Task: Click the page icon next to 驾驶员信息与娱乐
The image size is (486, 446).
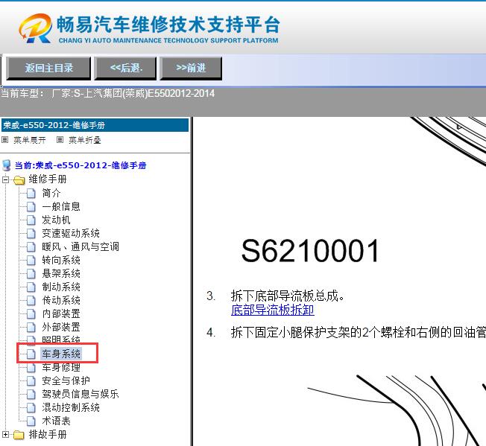Action: [31, 394]
